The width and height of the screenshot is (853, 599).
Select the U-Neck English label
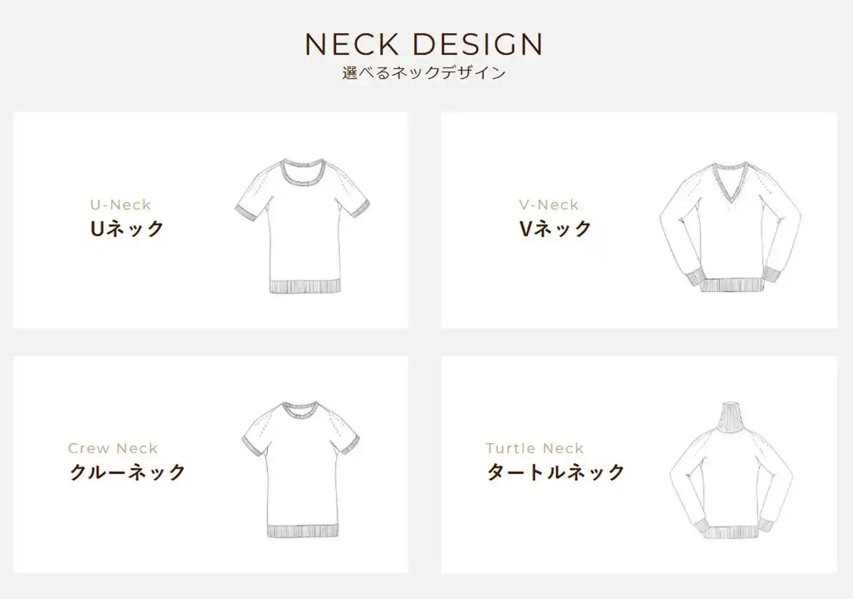pos(121,205)
